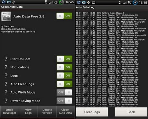Tap the 'About Auto Data' title
Screen dimensions: 148x119
12,7
